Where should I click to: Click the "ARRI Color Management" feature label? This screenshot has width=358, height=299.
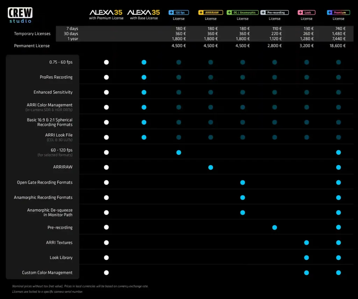point(50,105)
